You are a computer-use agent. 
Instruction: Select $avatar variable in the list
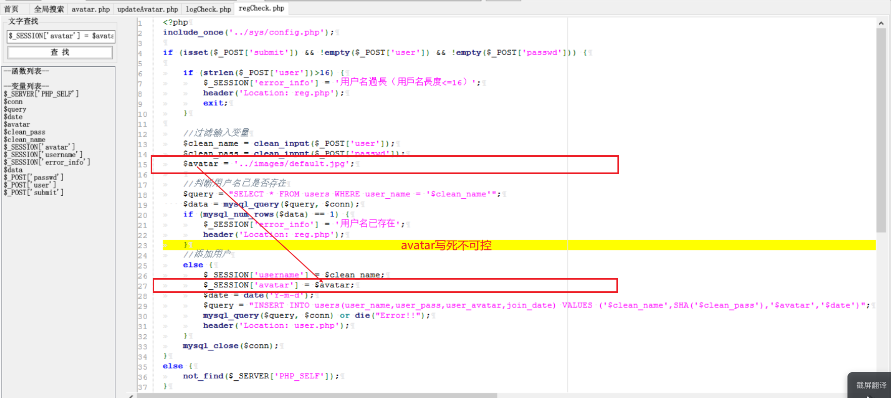tap(17, 124)
